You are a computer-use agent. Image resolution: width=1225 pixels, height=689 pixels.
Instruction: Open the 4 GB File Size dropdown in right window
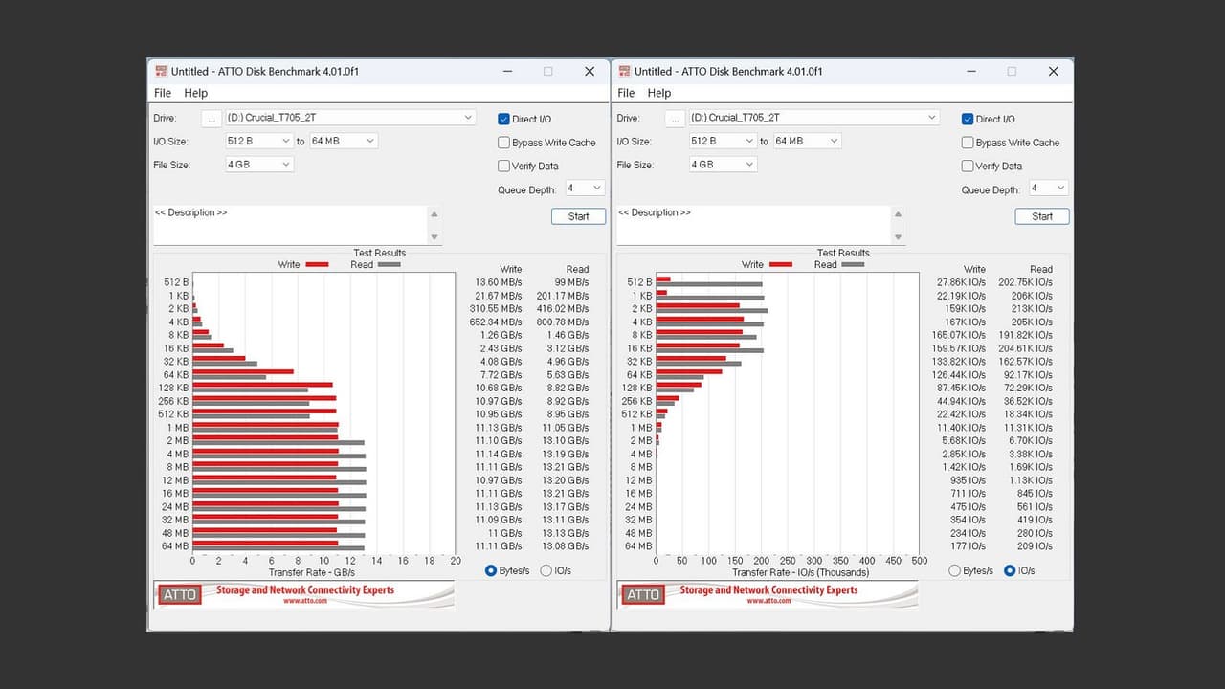coord(723,165)
